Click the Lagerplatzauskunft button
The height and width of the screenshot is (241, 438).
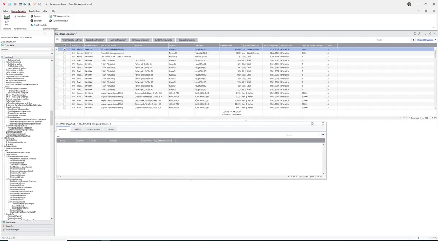[118, 40]
